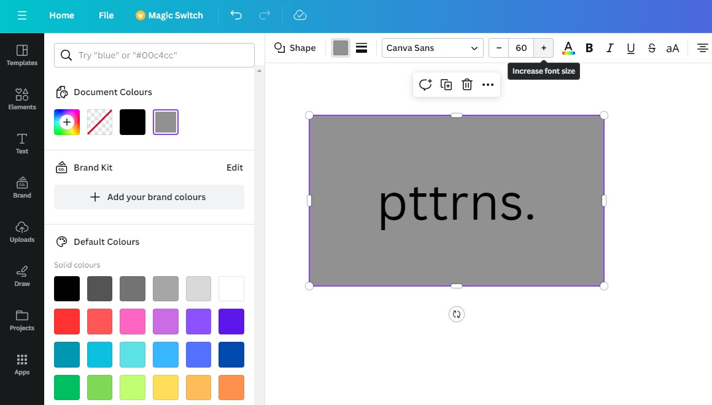Screen dimensions: 712x405
Task: Select the light grey default swatch
Action: (x=198, y=289)
